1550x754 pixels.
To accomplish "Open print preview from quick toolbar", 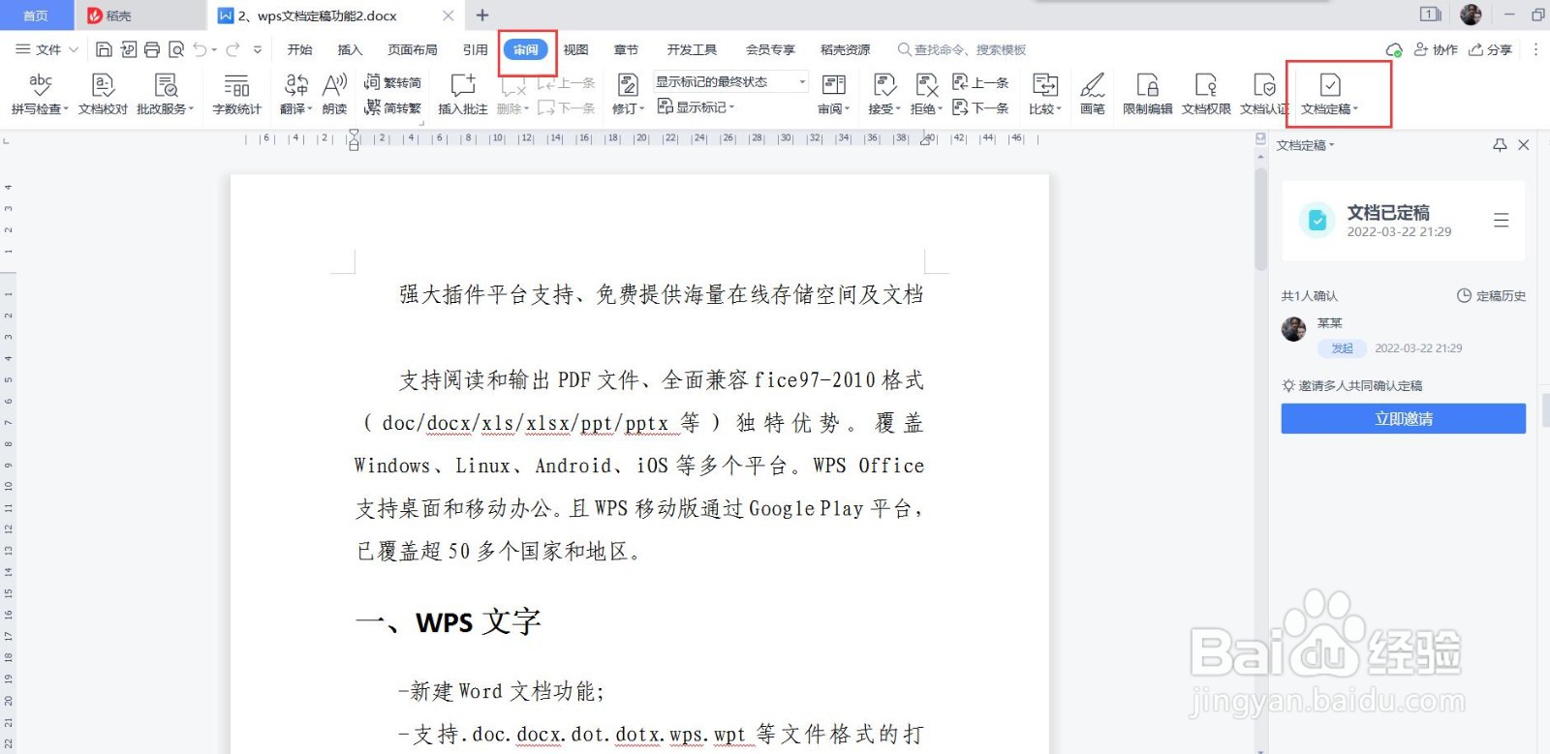I will [176, 49].
